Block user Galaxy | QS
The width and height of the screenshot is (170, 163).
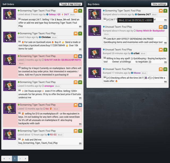pyautogui.click(x=73, y=15)
